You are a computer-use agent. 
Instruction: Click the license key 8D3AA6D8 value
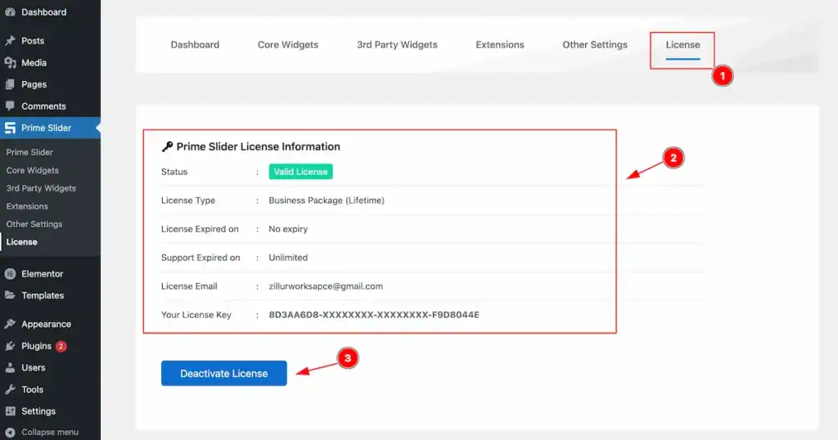373,315
